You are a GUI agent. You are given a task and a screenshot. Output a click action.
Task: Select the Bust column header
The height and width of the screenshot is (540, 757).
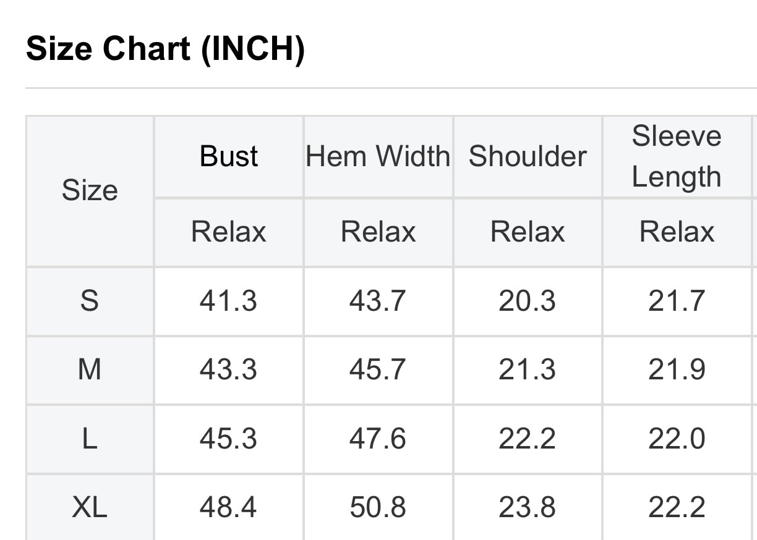point(229,156)
